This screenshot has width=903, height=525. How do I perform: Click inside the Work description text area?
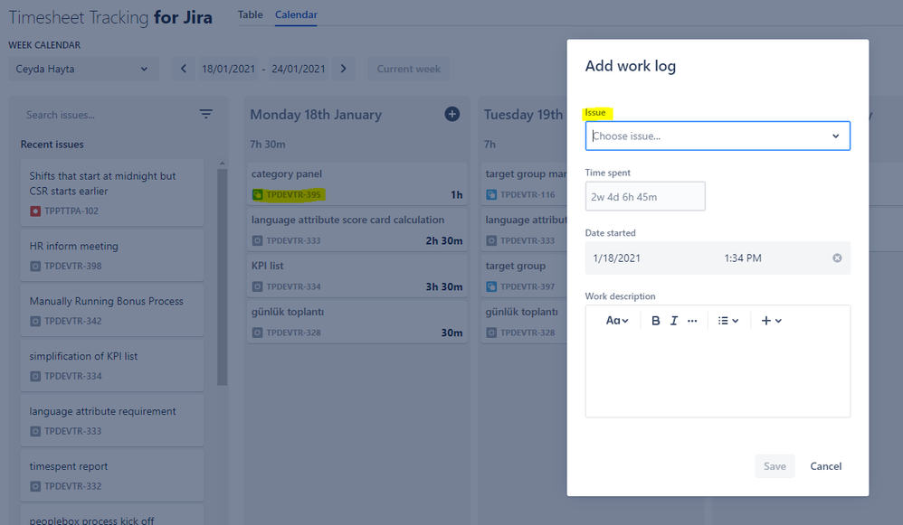coord(718,374)
